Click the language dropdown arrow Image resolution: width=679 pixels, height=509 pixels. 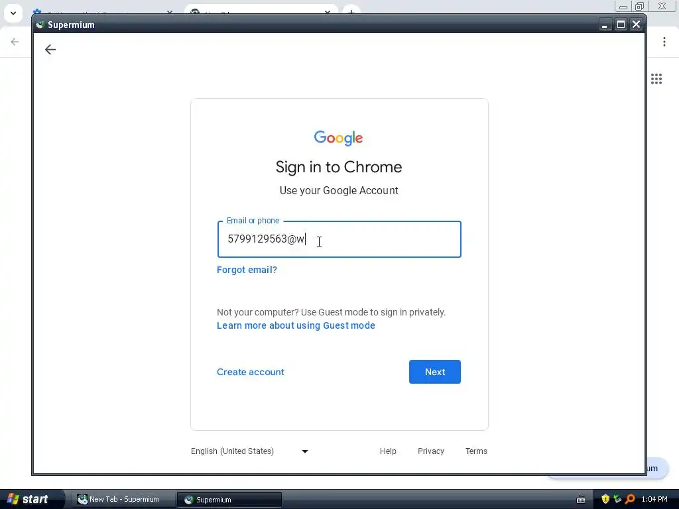pos(305,451)
